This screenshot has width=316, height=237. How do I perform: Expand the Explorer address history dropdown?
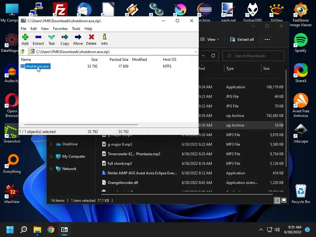click(203, 56)
